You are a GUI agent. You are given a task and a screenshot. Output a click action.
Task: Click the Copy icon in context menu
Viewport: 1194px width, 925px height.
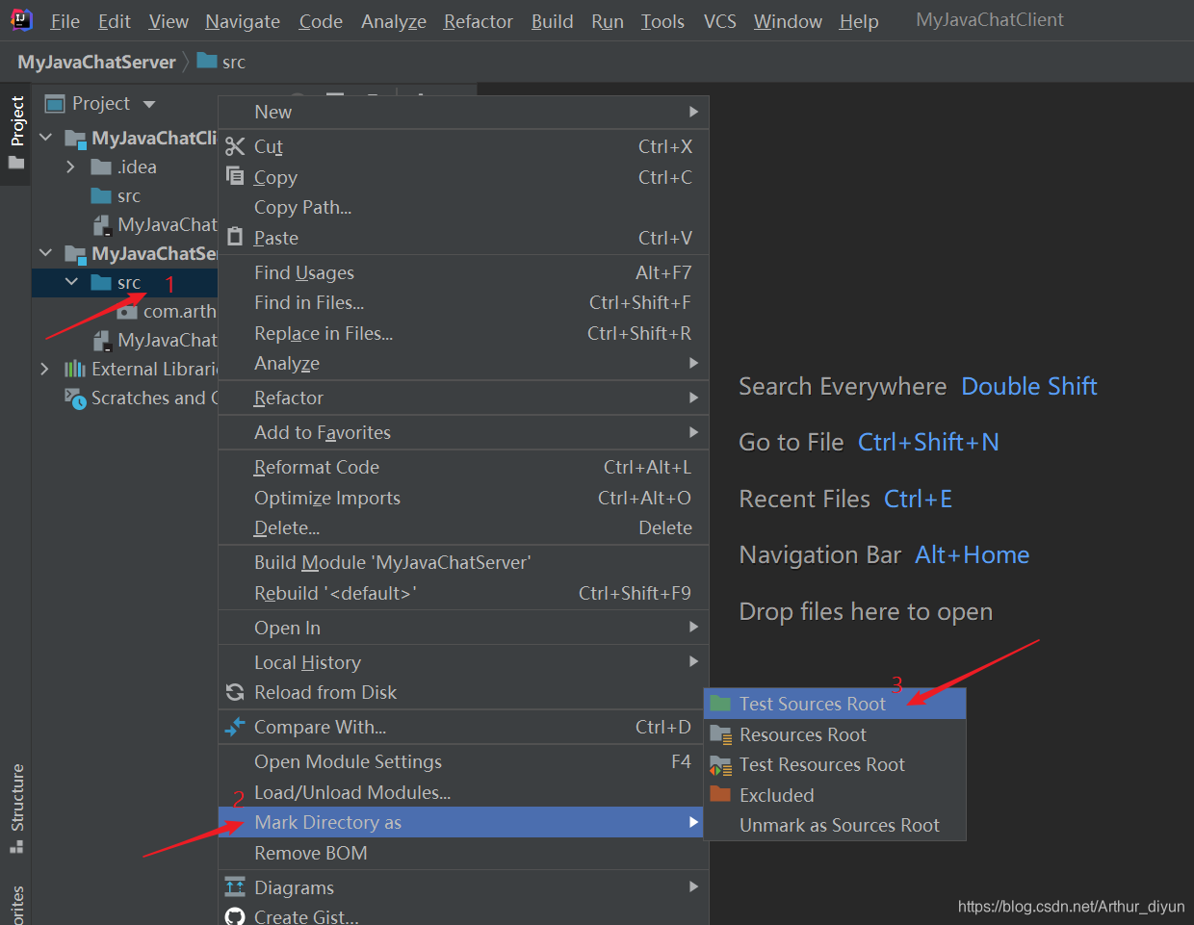tap(235, 176)
